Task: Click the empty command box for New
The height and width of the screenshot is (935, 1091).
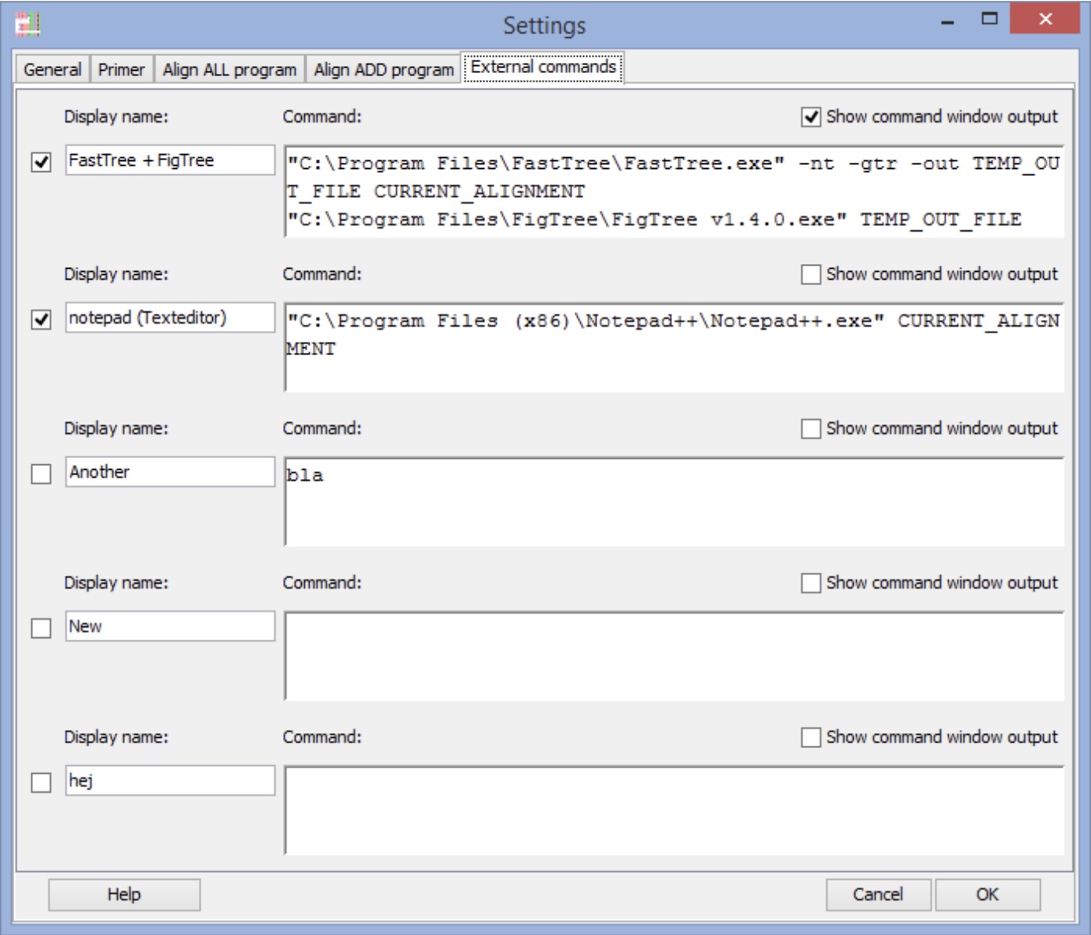Action: point(674,656)
